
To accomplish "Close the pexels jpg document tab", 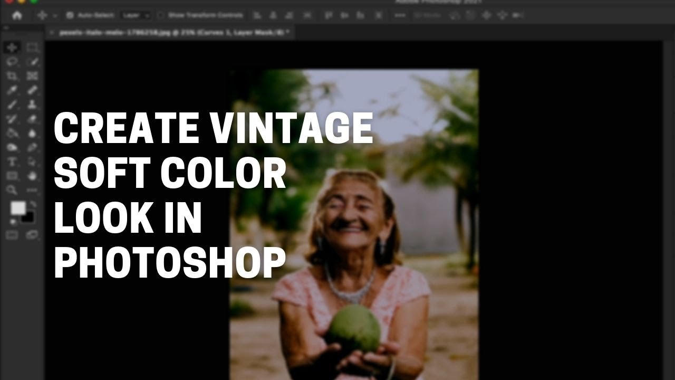I will click(x=51, y=33).
